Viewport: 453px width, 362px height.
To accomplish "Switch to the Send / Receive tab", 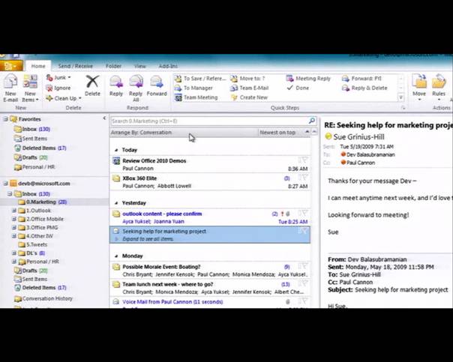I will [76, 66].
